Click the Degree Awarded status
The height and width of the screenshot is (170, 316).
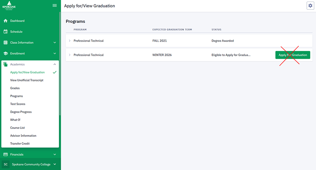pyautogui.click(x=223, y=40)
